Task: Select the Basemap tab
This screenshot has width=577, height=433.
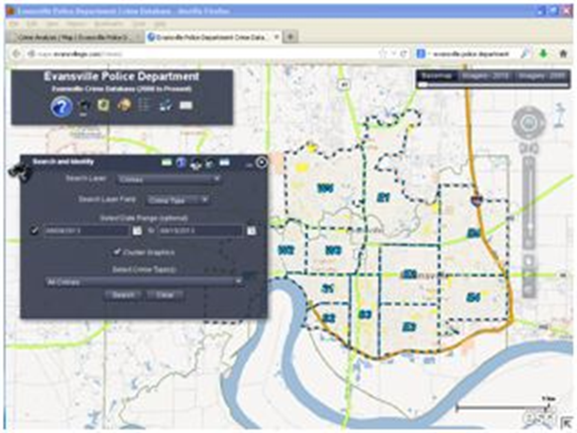Action: click(436, 76)
